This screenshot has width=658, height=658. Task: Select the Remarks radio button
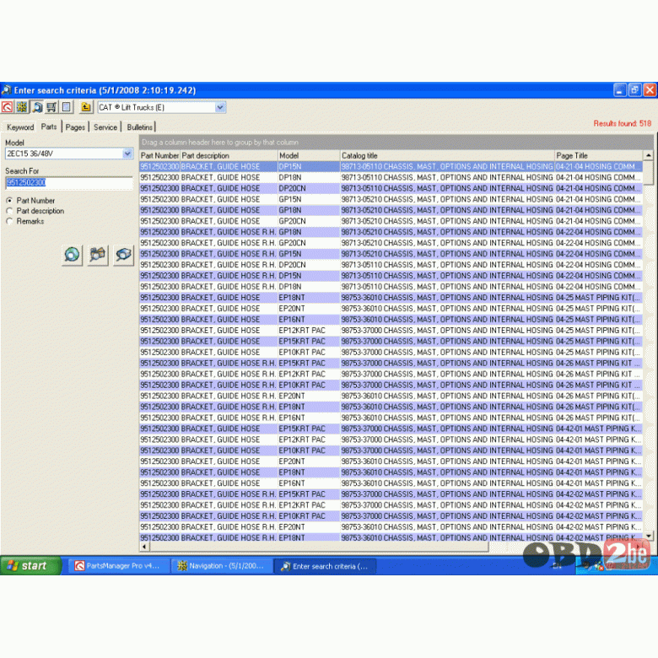click(9, 221)
